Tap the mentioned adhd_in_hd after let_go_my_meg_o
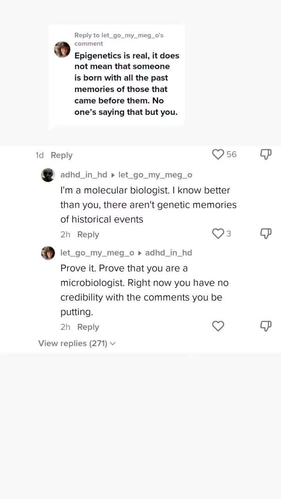Image resolution: width=281 pixels, height=499 pixels. 169,253
